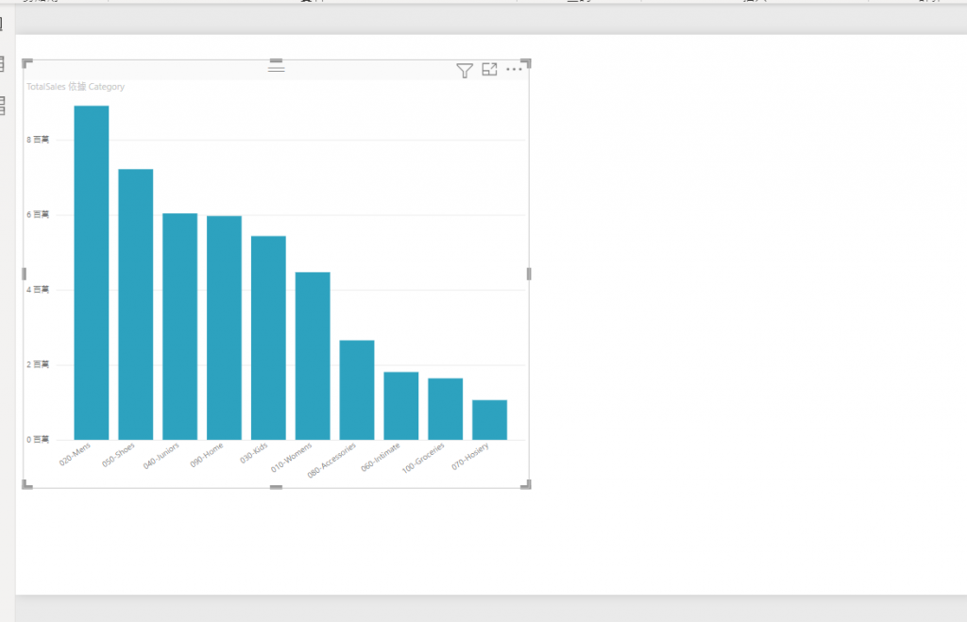Screen dimensions: 967x622
Task: Select the 010-Womens bar
Action: (313, 356)
